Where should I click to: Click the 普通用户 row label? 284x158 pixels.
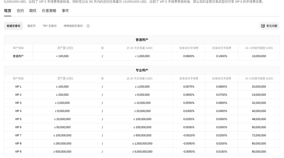point(18,56)
